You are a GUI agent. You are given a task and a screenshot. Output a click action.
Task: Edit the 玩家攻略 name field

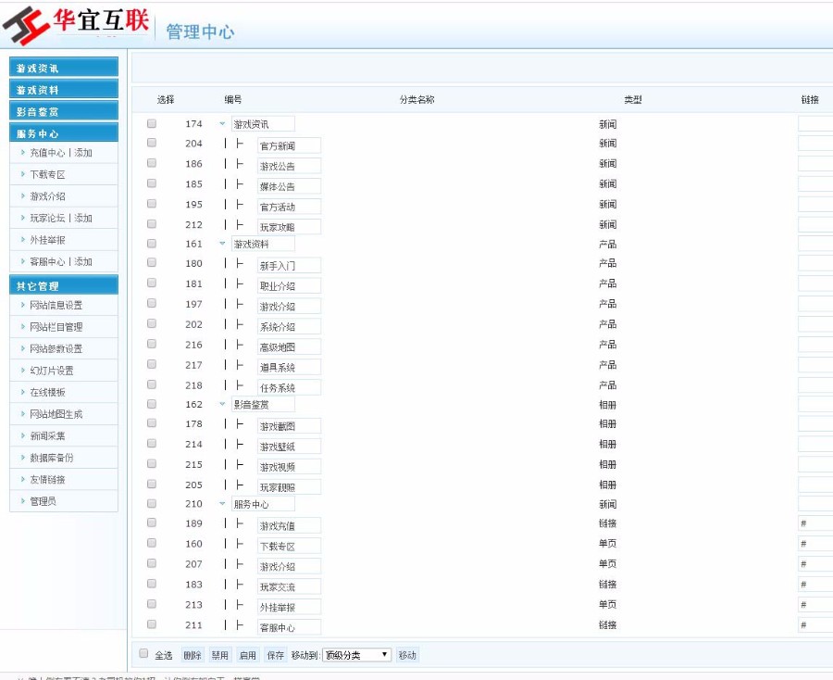click(x=289, y=226)
